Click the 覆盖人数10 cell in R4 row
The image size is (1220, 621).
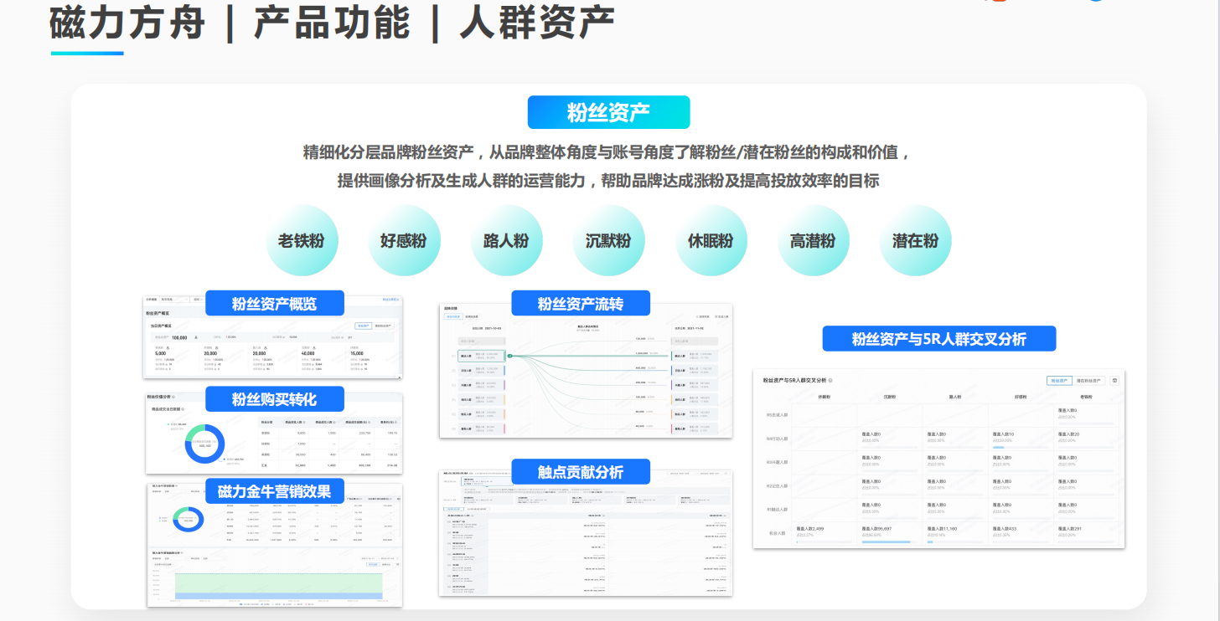[1021, 439]
